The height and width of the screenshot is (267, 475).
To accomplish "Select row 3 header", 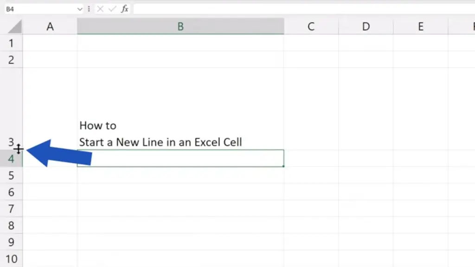I will pos(11,108).
